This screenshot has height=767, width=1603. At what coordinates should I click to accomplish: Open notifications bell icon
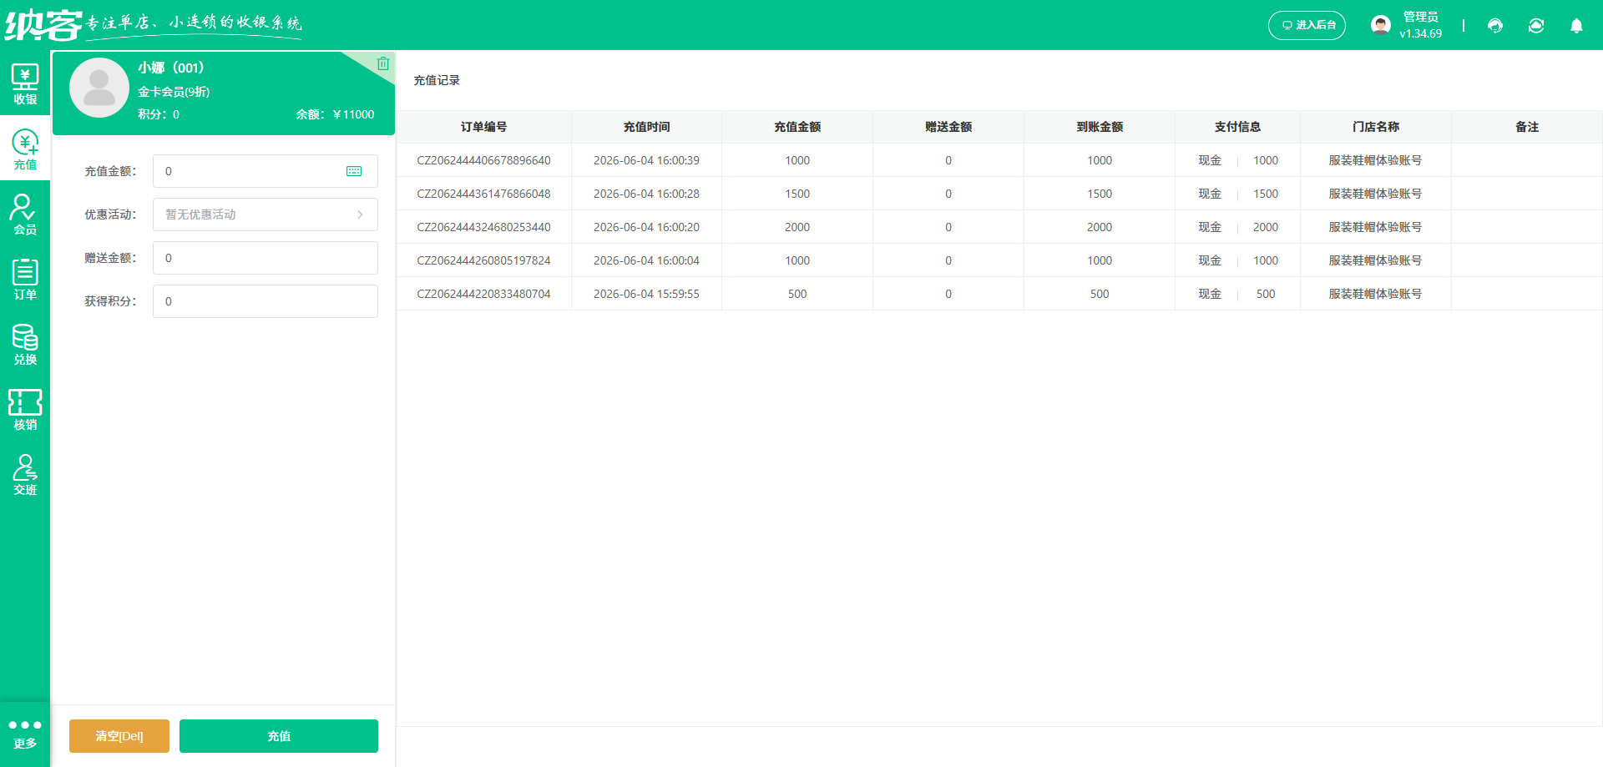[x=1576, y=25]
